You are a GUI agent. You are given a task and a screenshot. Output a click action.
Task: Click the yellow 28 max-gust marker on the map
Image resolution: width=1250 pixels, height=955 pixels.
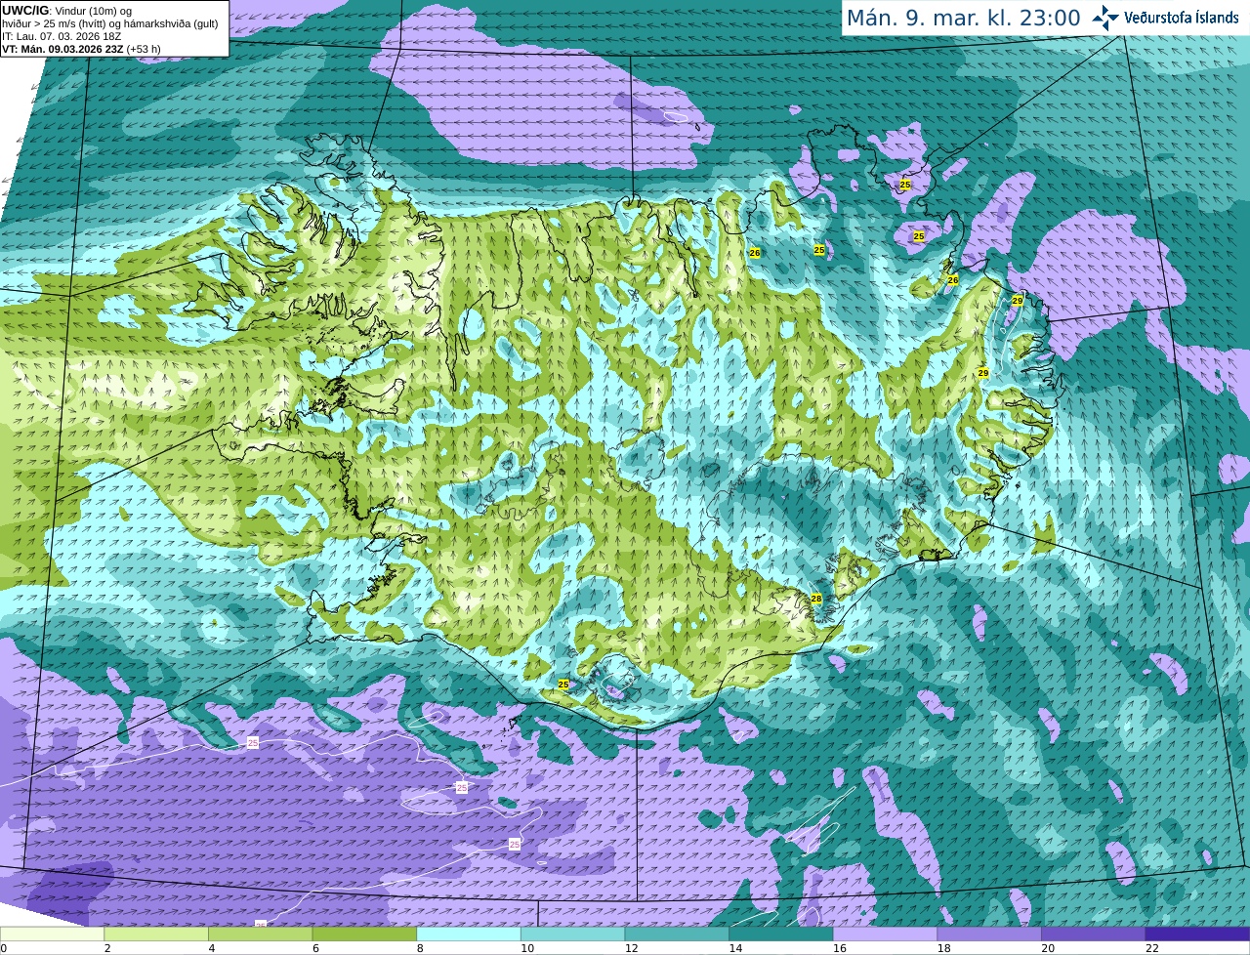(816, 599)
